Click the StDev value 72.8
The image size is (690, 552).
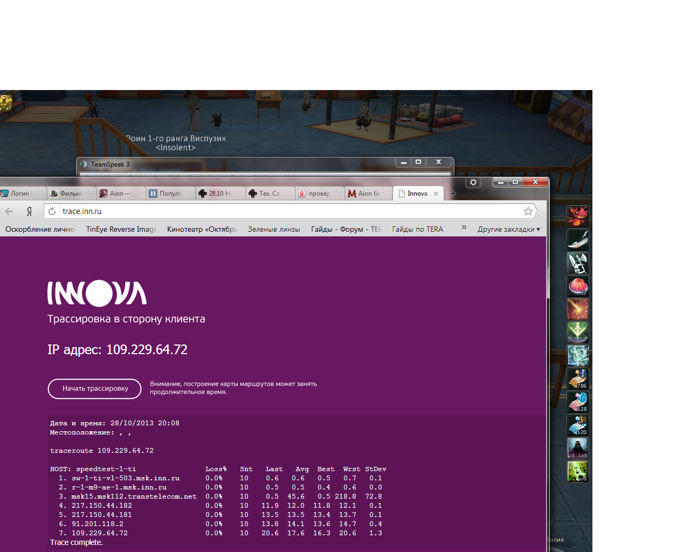coord(374,496)
